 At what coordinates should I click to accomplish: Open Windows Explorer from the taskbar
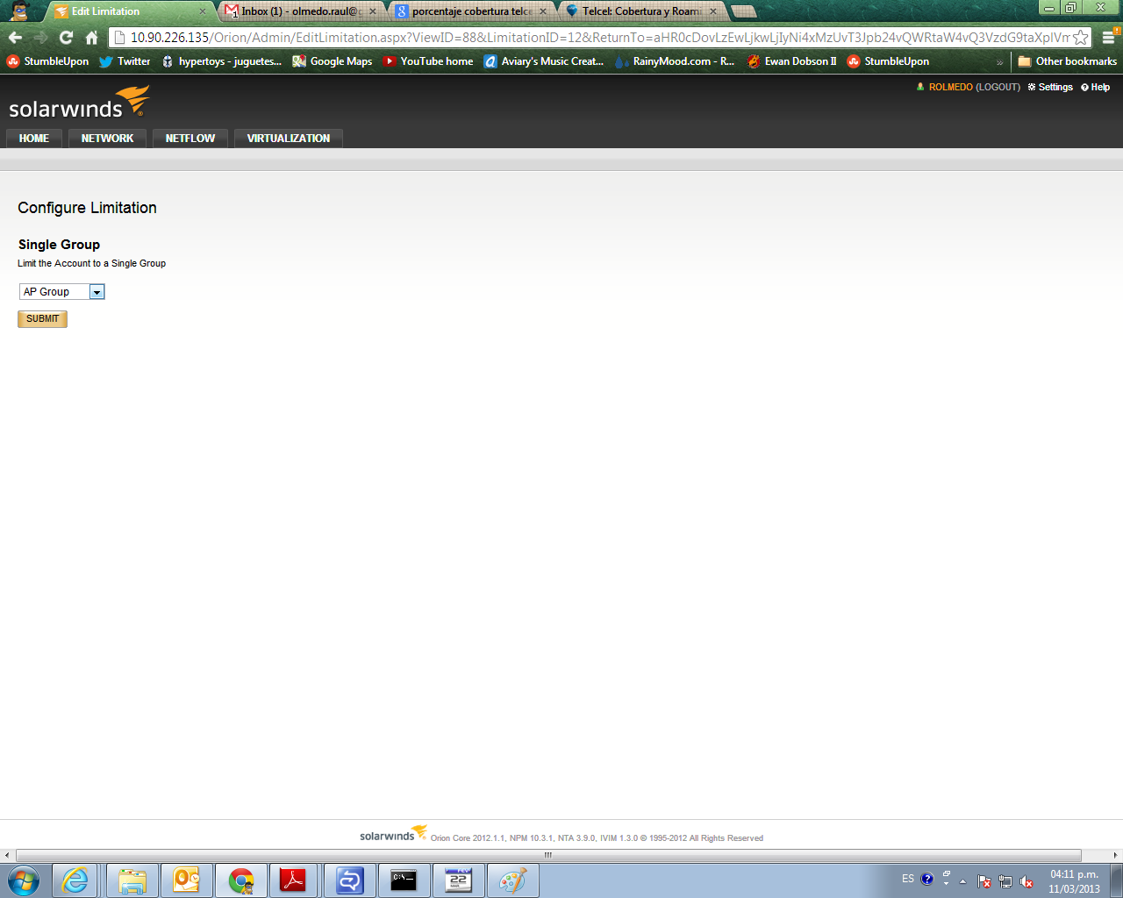point(132,880)
